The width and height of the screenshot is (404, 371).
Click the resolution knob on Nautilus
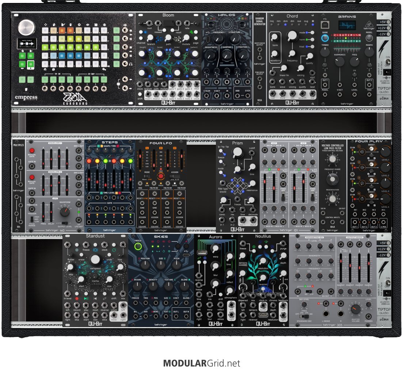(x=263, y=261)
